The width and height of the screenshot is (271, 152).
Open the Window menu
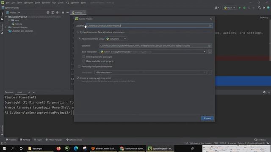pos(75,3)
